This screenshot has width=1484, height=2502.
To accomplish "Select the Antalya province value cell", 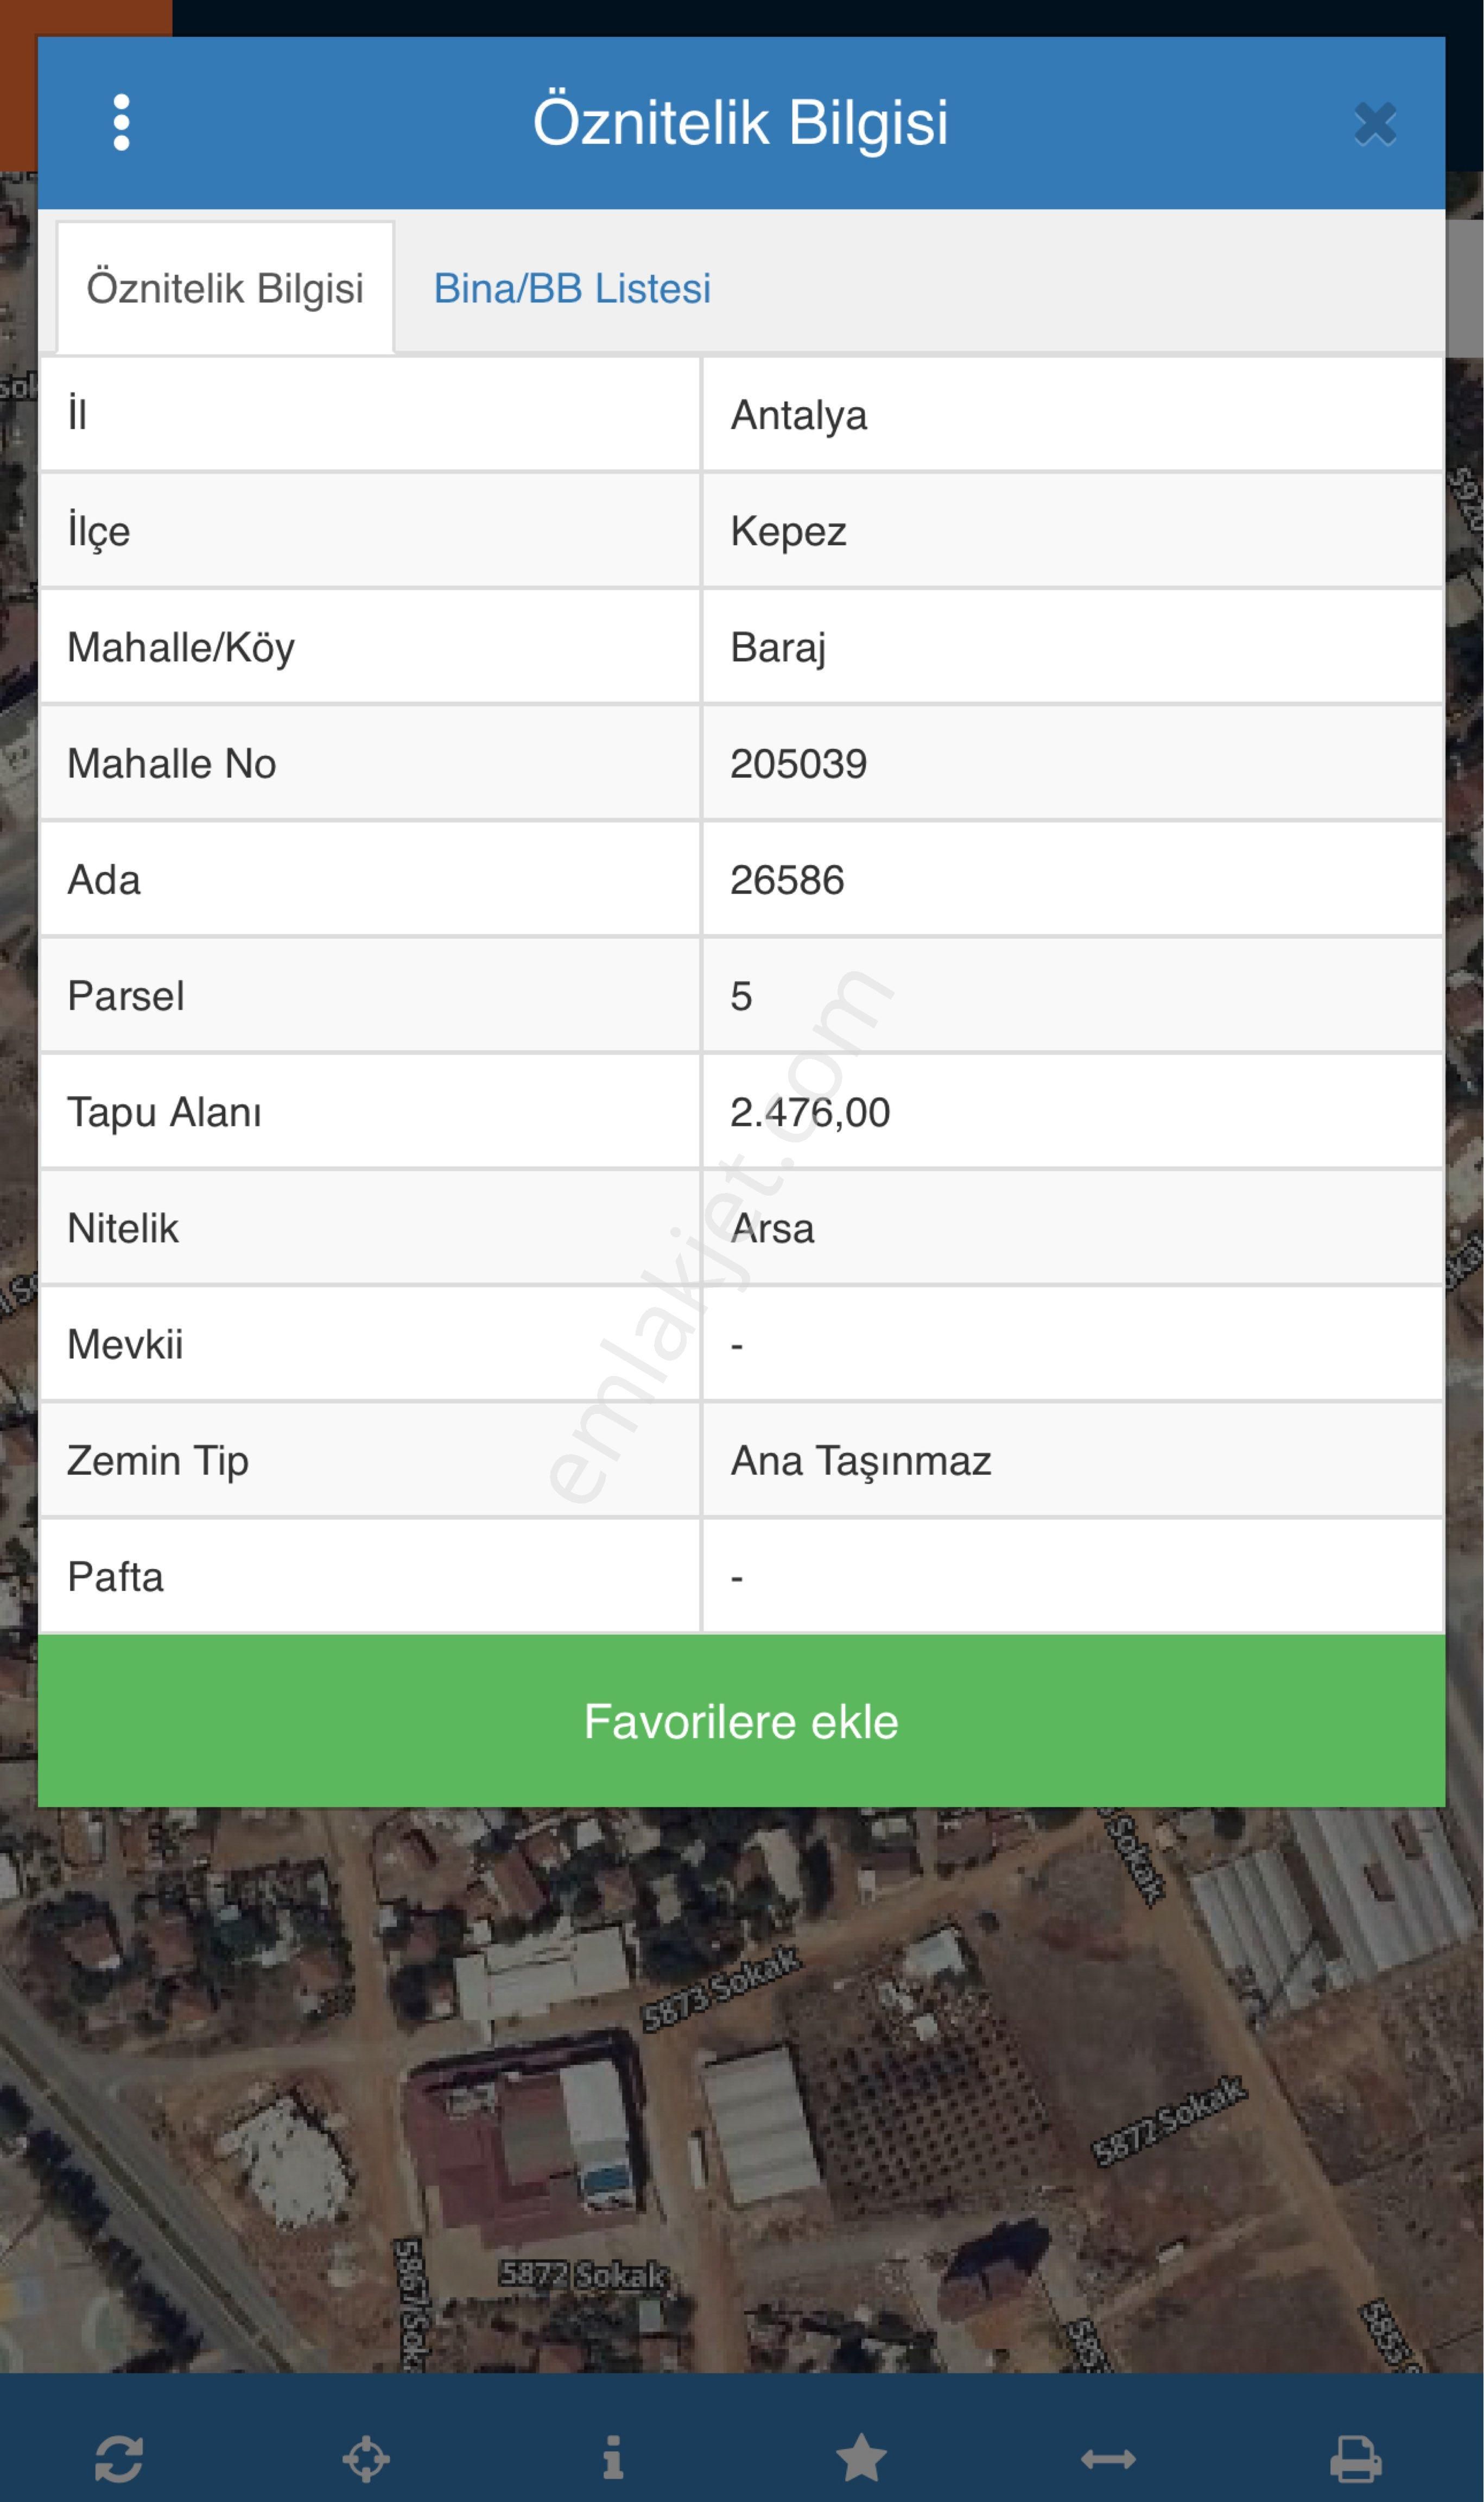I will click(x=1072, y=414).
